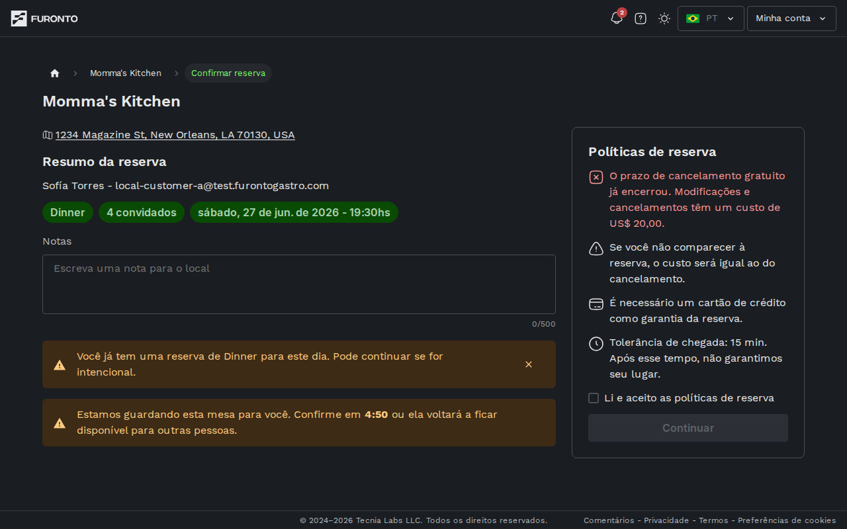Viewport: 847px width, 529px height.
Task: Click the Furonto logo
Action: pyautogui.click(x=44, y=19)
